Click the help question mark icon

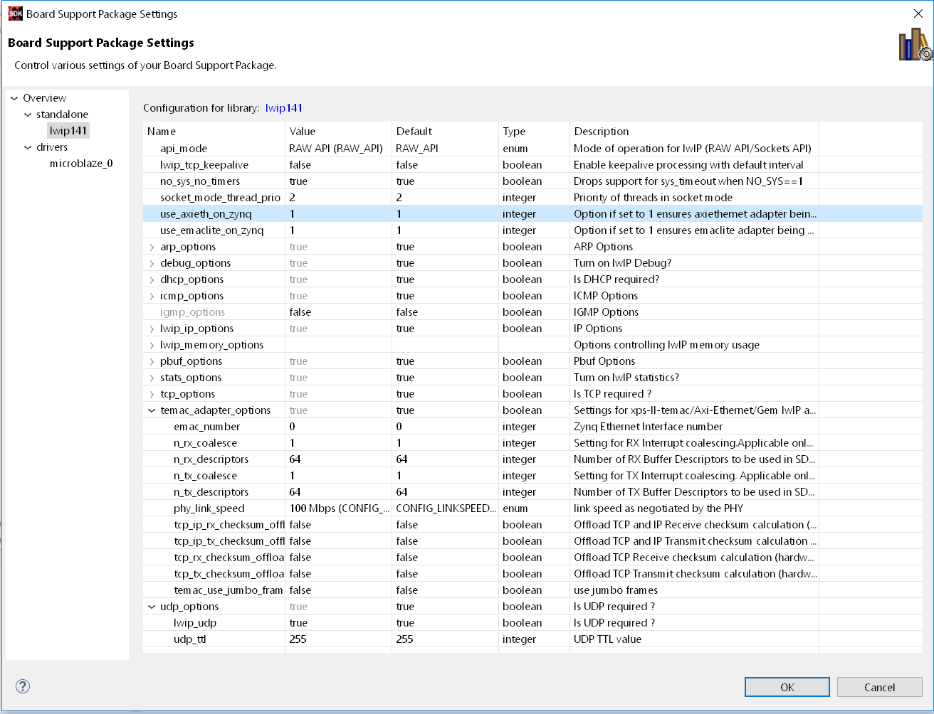point(23,686)
